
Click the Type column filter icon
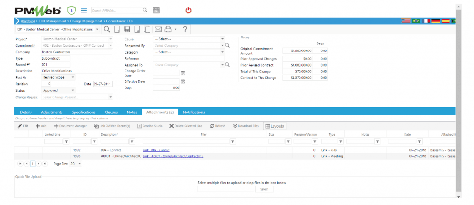click(x=341, y=142)
